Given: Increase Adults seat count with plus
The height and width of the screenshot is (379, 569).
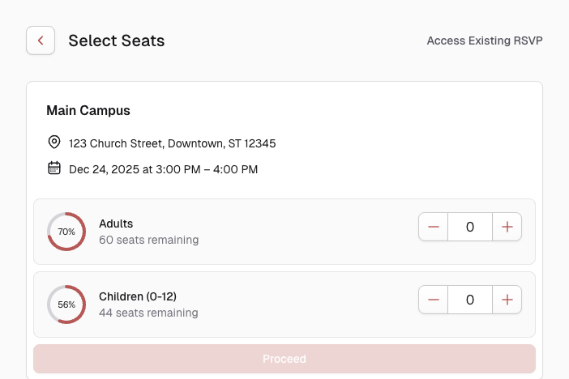Looking at the screenshot, I should tap(507, 227).
